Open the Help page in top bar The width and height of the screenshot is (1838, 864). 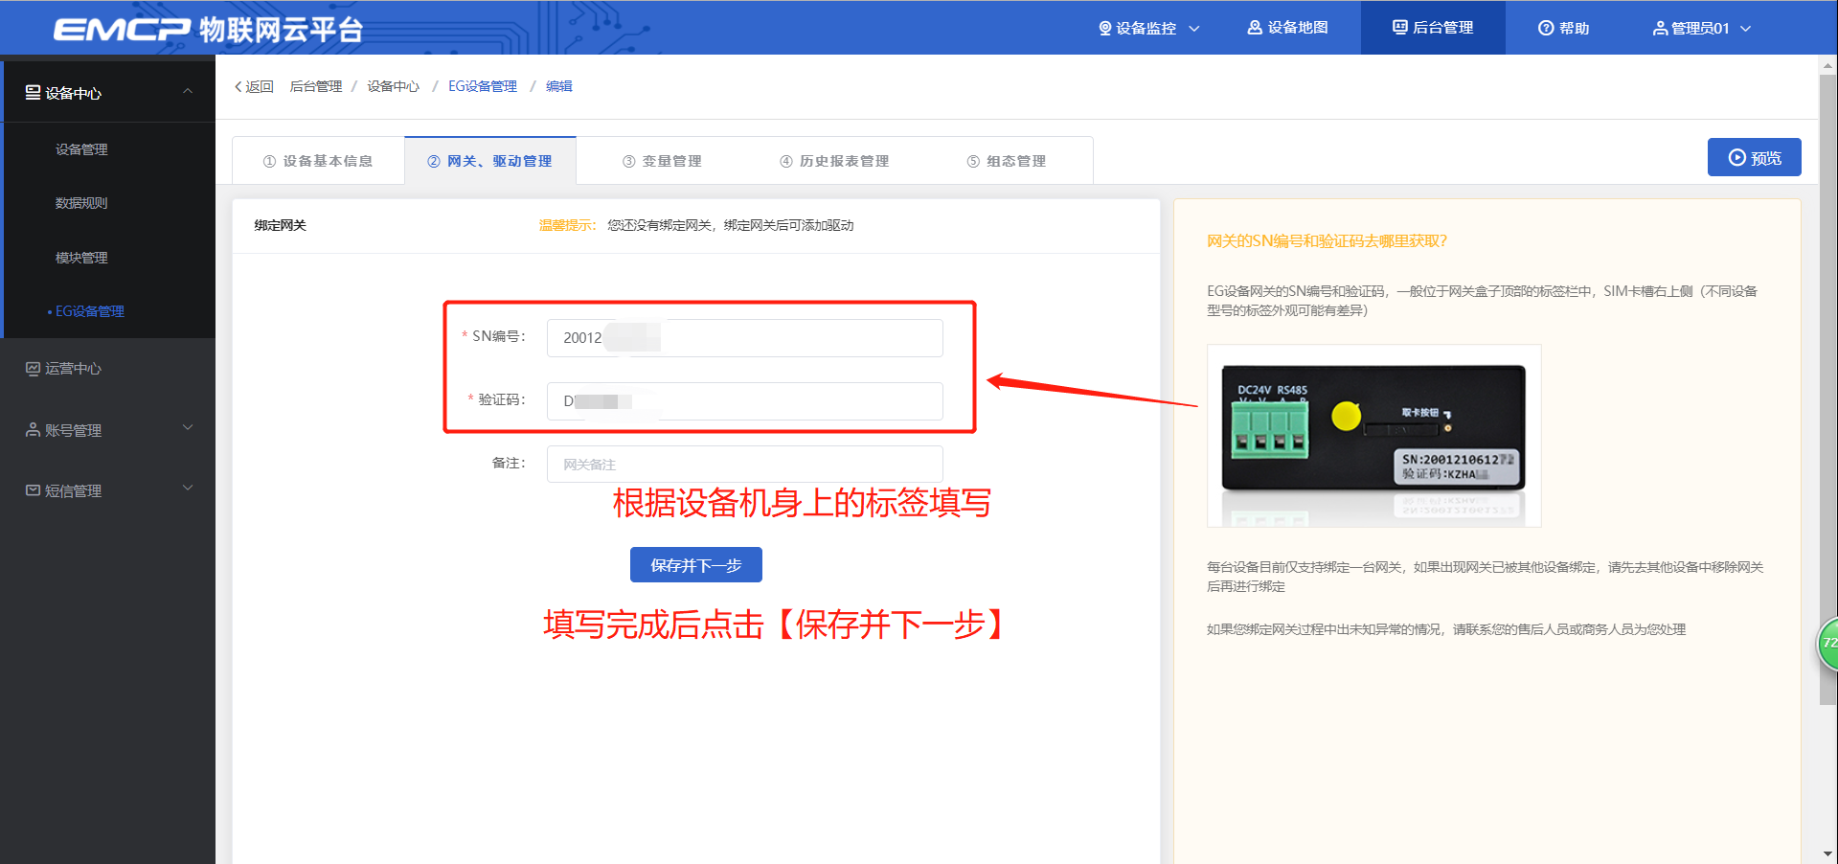pos(1563,29)
